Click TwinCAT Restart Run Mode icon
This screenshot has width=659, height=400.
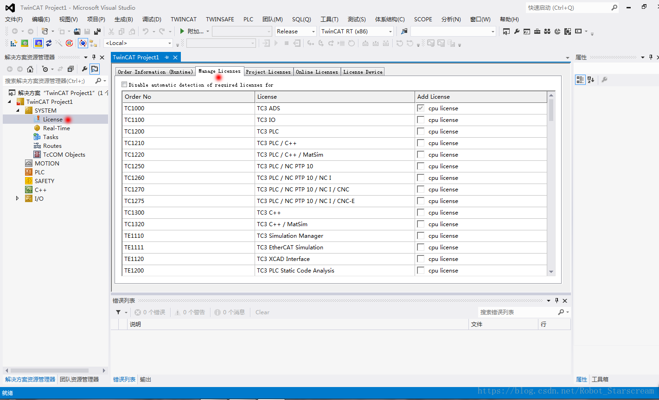coord(25,43)
